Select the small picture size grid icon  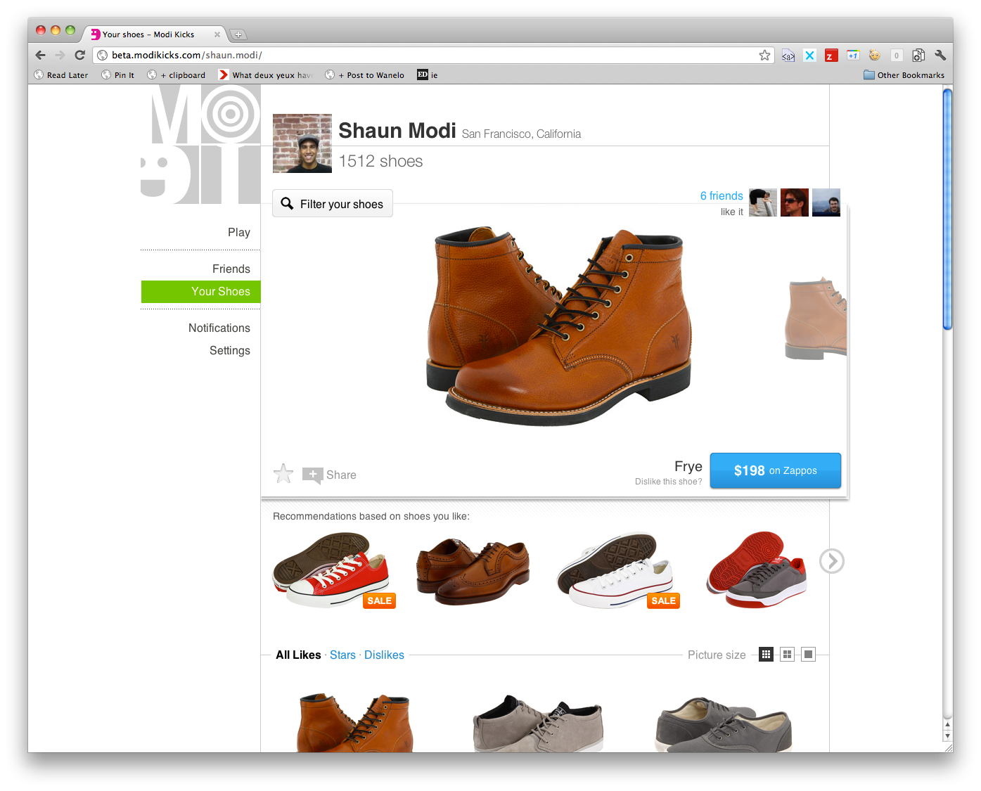766,654
